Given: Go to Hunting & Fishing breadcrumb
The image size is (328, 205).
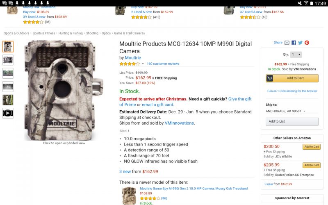Looking at the screenshot, I should click(71, 33).
